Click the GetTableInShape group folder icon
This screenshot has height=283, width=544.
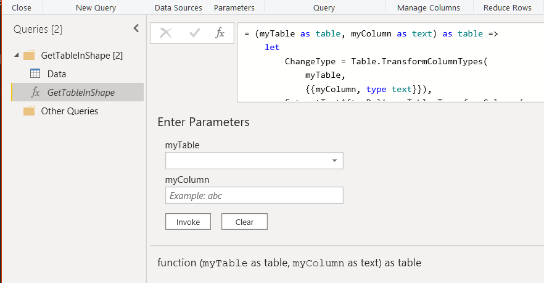29,55
